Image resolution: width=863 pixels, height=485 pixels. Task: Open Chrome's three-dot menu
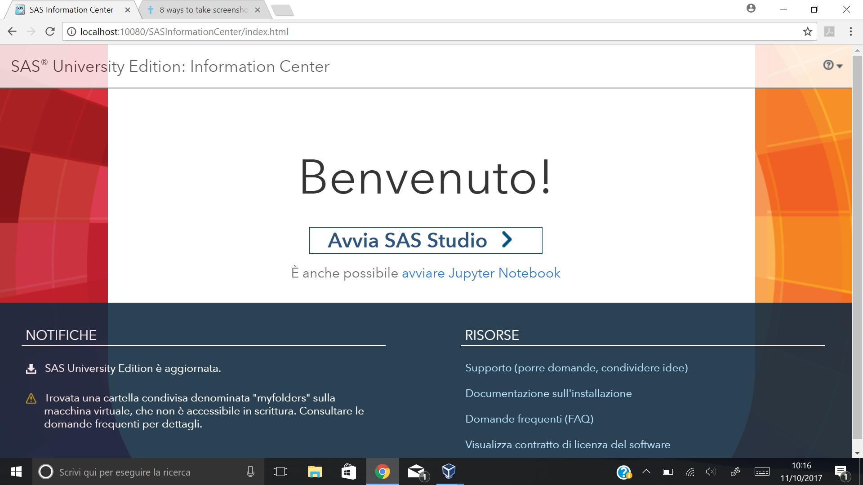click(x=850, y=31)
